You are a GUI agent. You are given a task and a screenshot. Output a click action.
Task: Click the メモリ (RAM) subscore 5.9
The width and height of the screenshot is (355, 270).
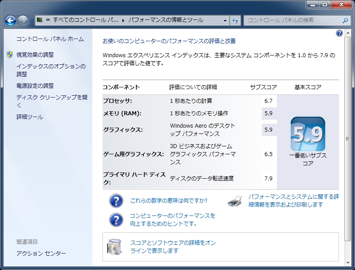pos(268,113)
